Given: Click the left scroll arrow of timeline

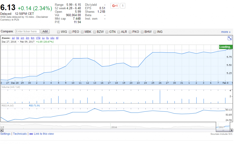Looking at the screenshot, I should 2,130.
